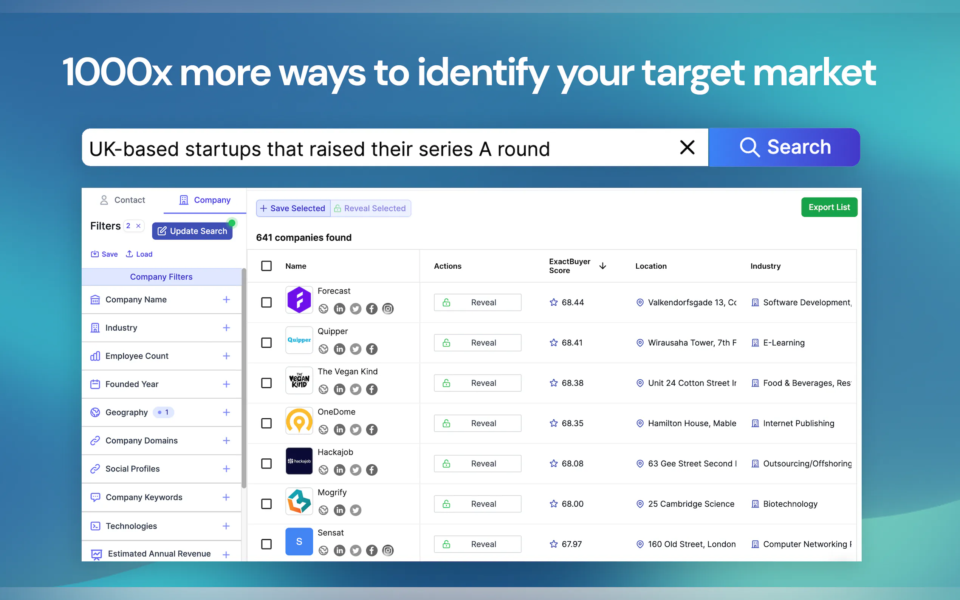This screenshot has width=960, height=600.
Task: Toggle the select-all checkbox in header
Action: 266,266
